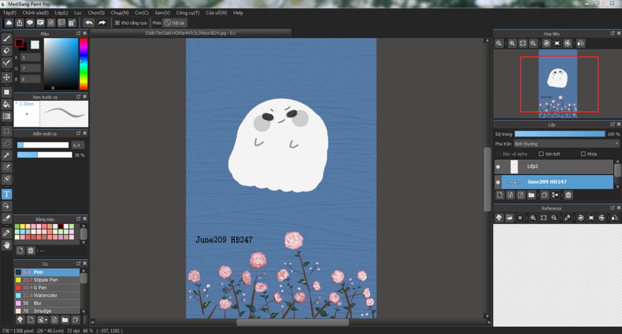Open the Xem(V) menu

coord(162,13)
